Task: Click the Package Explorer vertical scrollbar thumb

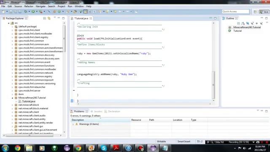Action: pos(64,38)
